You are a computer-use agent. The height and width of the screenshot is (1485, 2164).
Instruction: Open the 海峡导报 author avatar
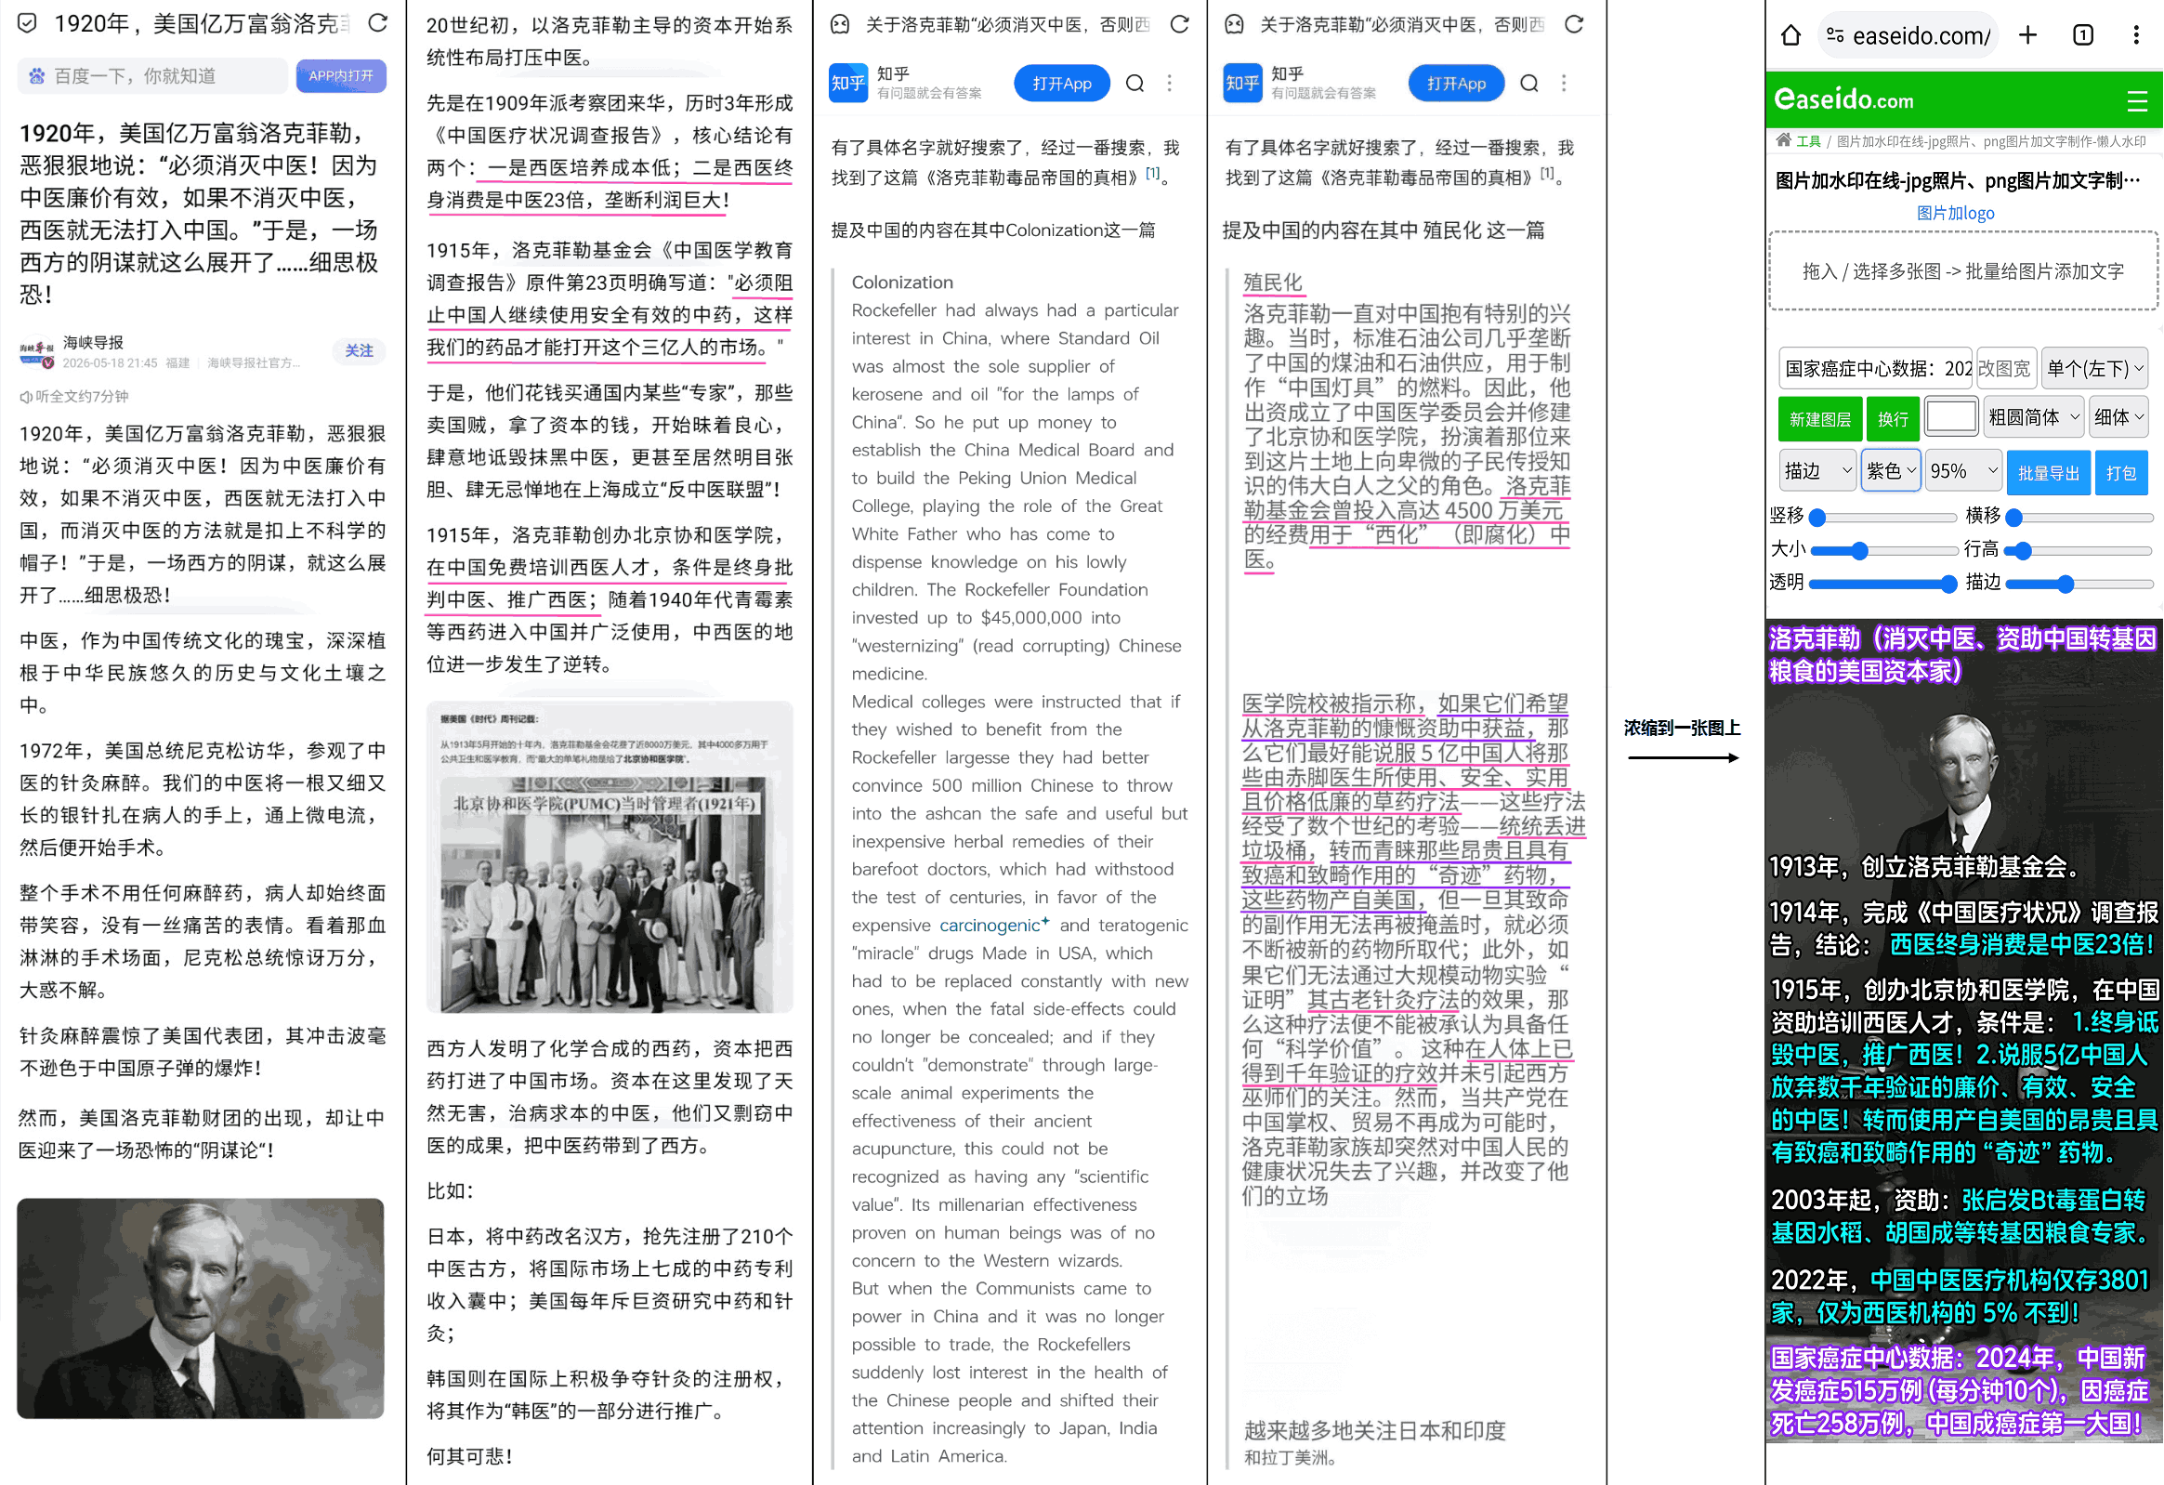(x=37, y=352)
